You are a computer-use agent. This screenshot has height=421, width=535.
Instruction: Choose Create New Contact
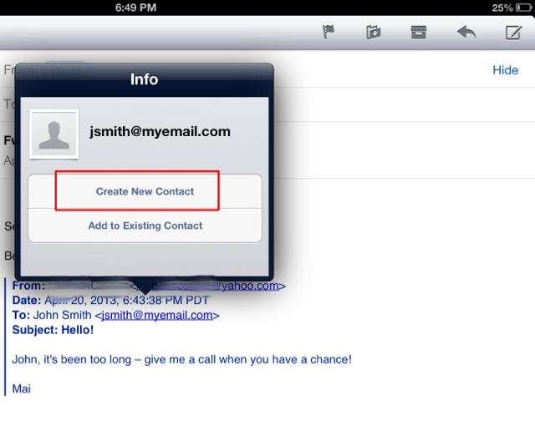point(145,191)
